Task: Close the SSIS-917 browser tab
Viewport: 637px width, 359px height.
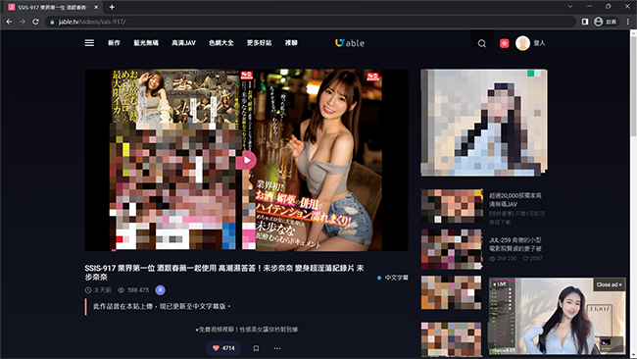Action: click(96, 7)
